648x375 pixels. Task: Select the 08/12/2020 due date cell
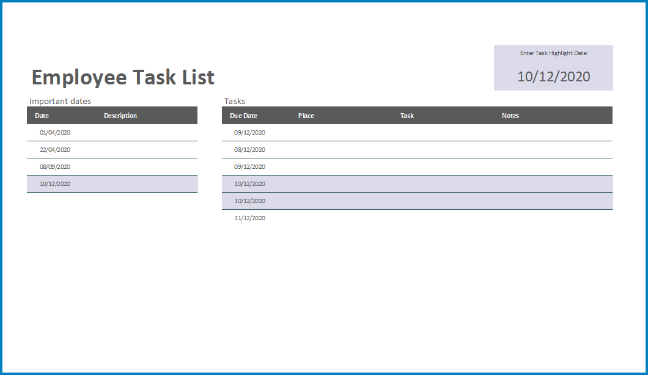point(250,149)
